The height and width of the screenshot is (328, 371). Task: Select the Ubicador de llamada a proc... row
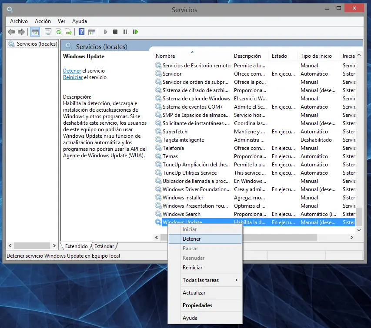click(254, 181)
